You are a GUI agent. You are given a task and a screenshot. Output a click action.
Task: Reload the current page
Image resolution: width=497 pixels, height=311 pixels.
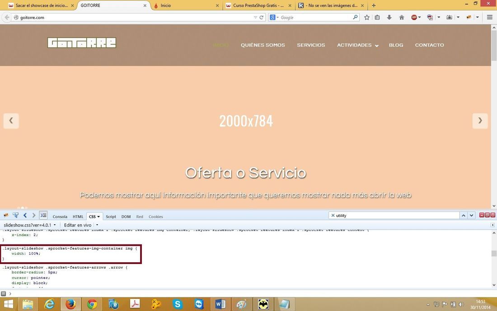[x=262, y=18]
